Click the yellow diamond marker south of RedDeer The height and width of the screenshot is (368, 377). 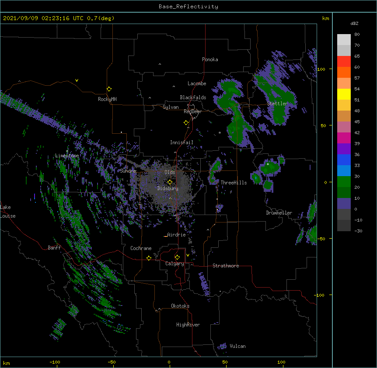pyautogui.click(x=186, y=123)
